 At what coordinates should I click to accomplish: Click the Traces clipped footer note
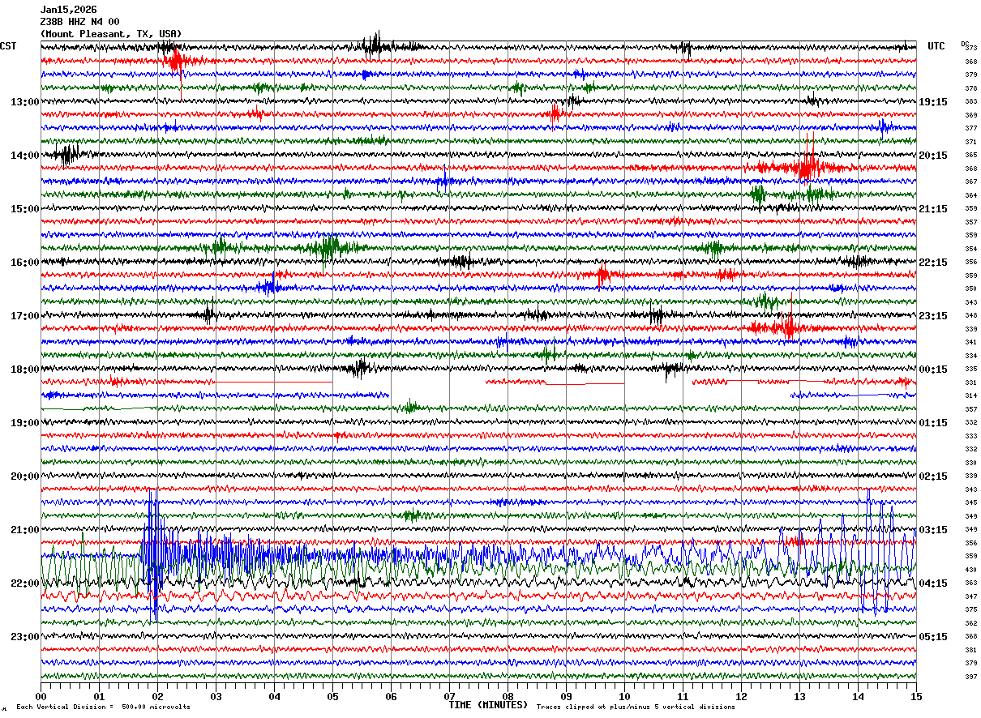click(636, 707)
